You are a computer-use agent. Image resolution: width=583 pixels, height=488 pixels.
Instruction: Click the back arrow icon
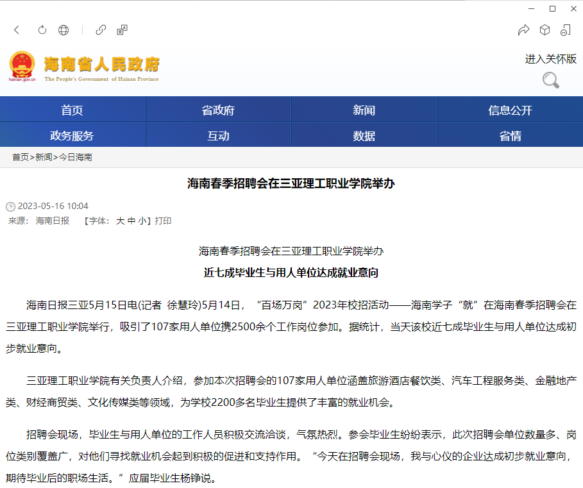[x=17, y=30]
